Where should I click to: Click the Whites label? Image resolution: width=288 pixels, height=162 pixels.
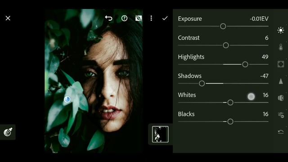[x=187, y=95]
